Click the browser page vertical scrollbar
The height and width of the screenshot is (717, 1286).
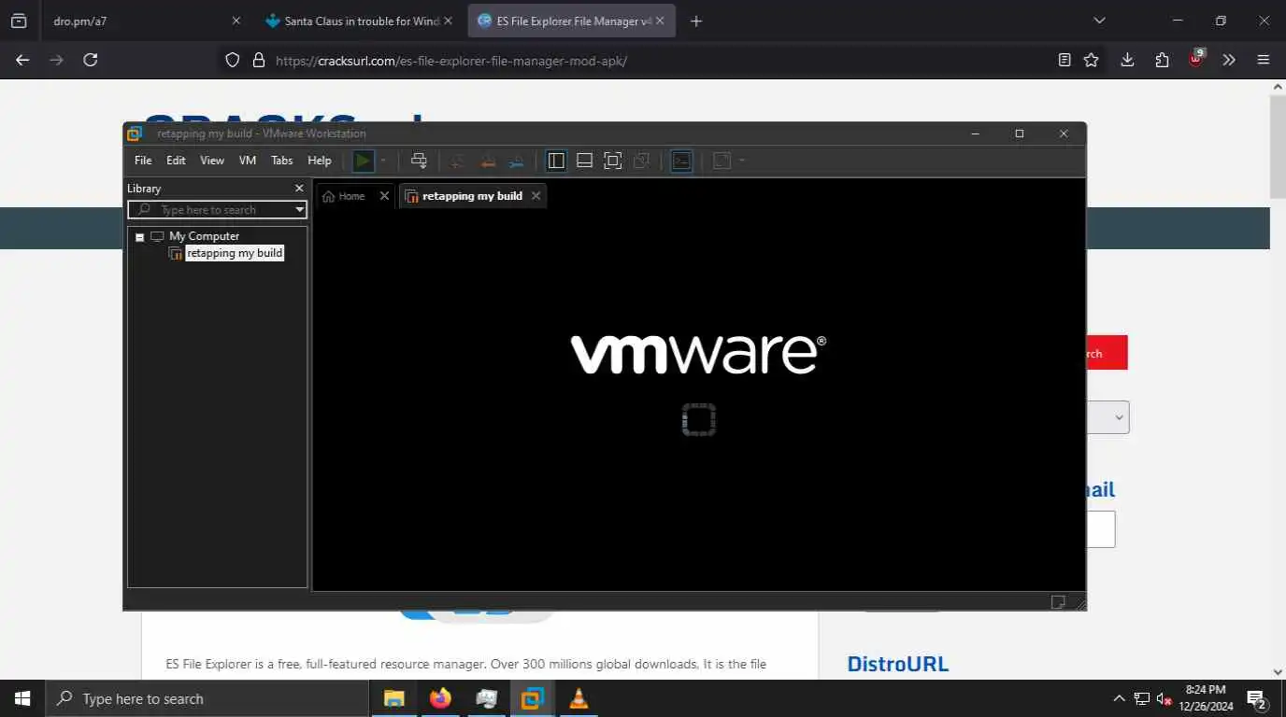[1278, 147]
